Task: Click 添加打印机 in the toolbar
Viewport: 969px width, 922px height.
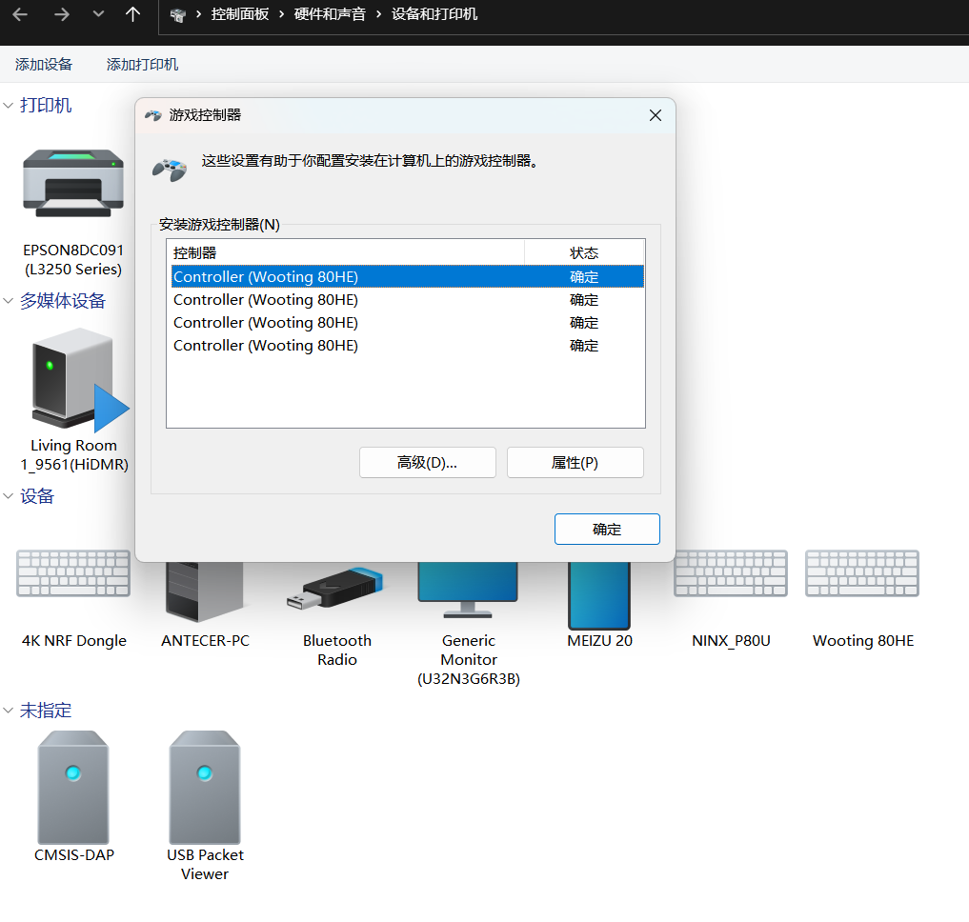Action: pos(142,64)
